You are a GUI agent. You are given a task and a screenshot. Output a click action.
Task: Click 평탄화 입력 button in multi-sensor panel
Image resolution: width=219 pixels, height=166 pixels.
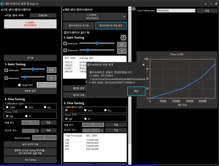30,91
